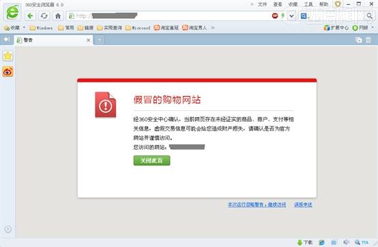Click the green lightning speed-mode icon

(x=282, y=16)
